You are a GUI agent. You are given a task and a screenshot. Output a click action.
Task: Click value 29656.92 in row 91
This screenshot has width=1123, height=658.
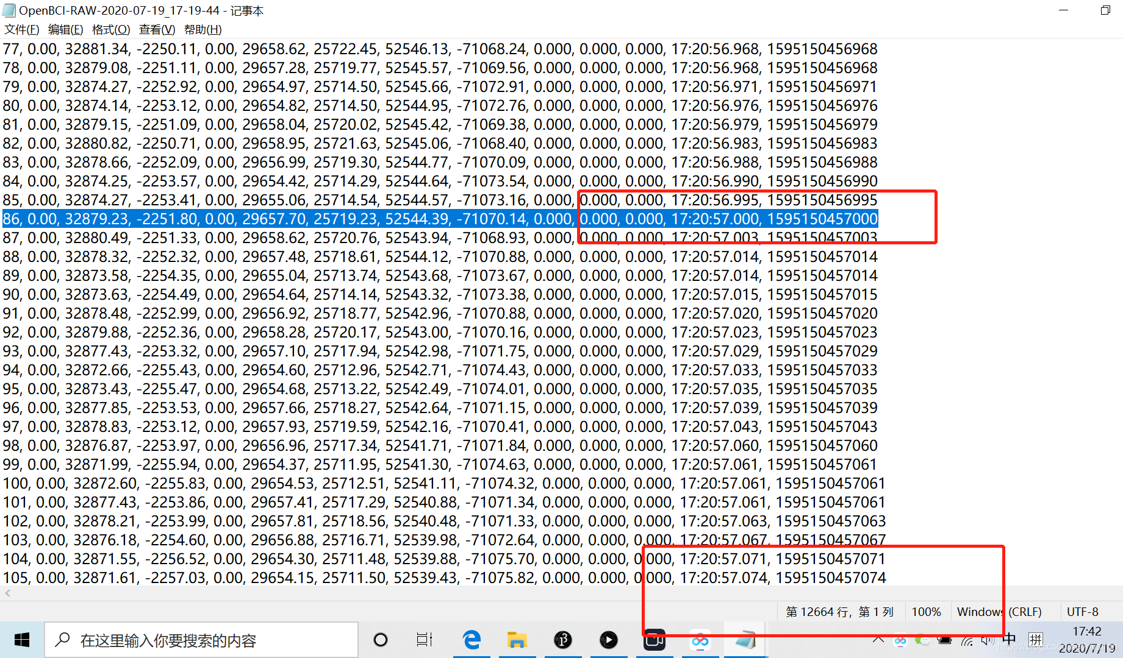tap(273, 313)
